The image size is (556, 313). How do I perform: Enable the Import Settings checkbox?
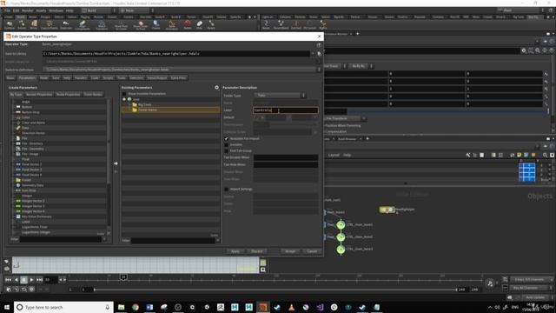point(226,190)
